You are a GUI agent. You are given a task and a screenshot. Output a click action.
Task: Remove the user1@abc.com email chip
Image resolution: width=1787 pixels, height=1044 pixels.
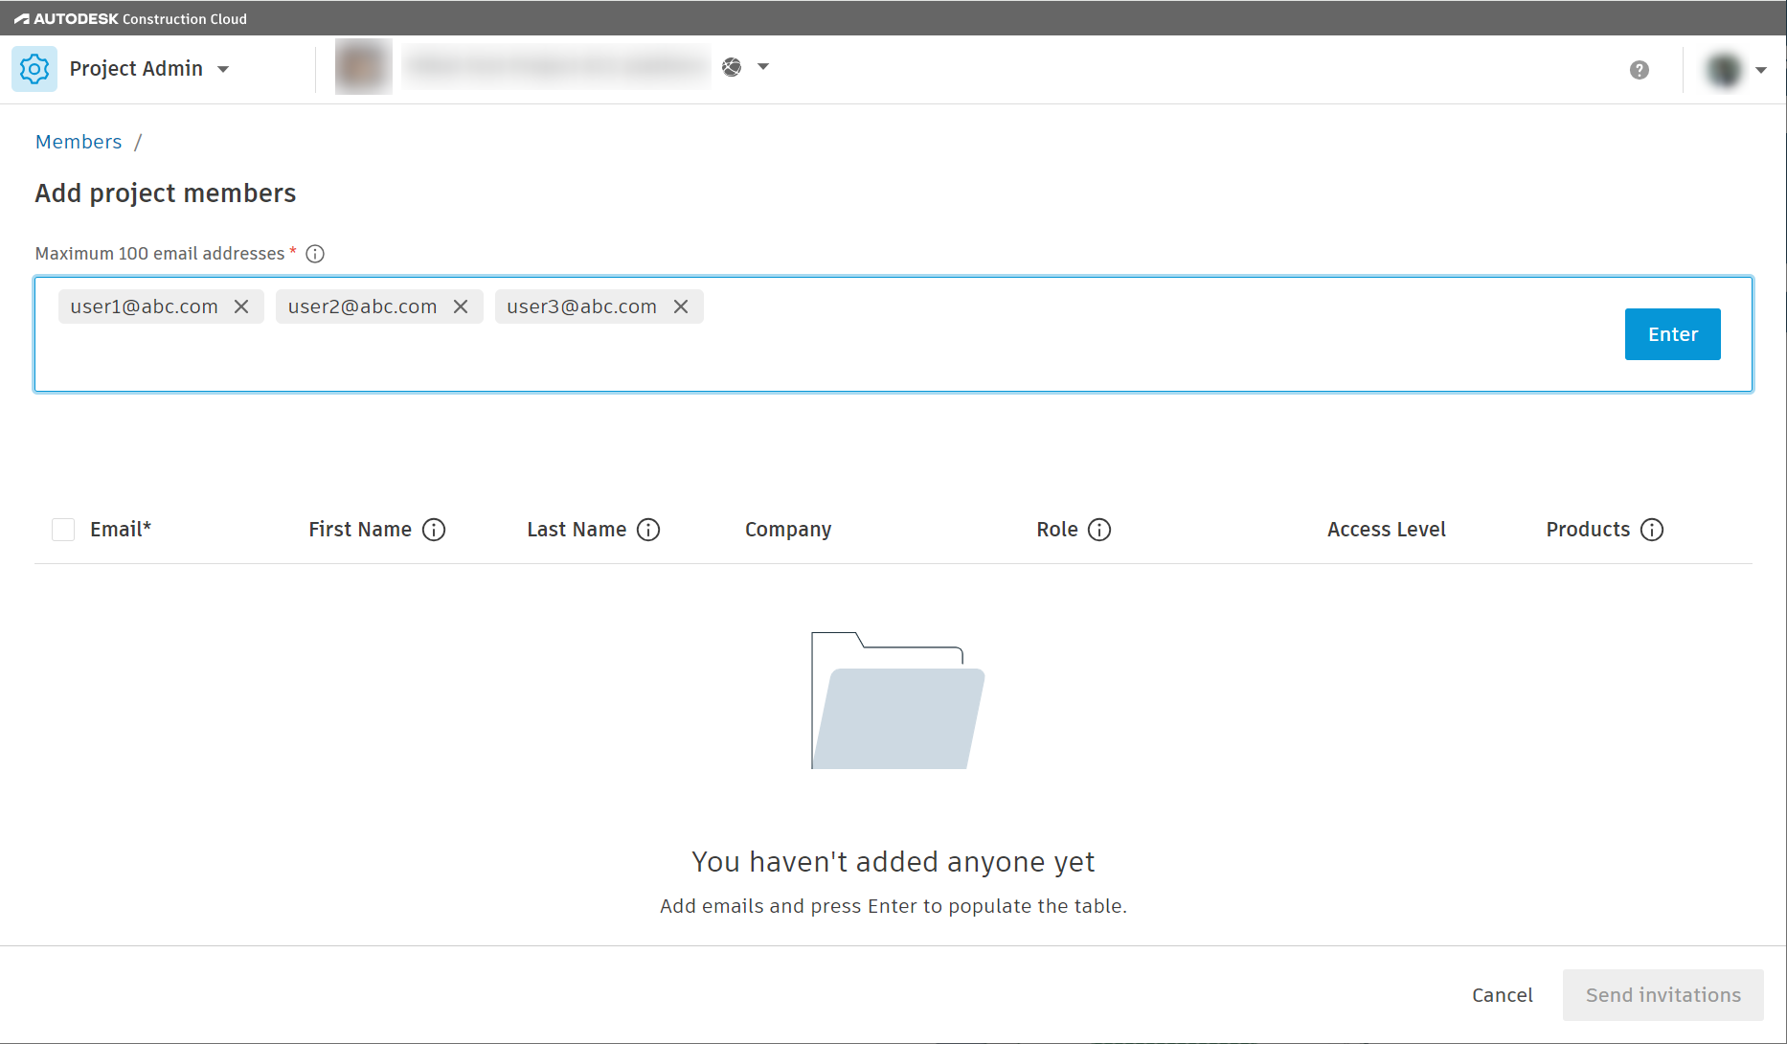click(x=241, y=306)
